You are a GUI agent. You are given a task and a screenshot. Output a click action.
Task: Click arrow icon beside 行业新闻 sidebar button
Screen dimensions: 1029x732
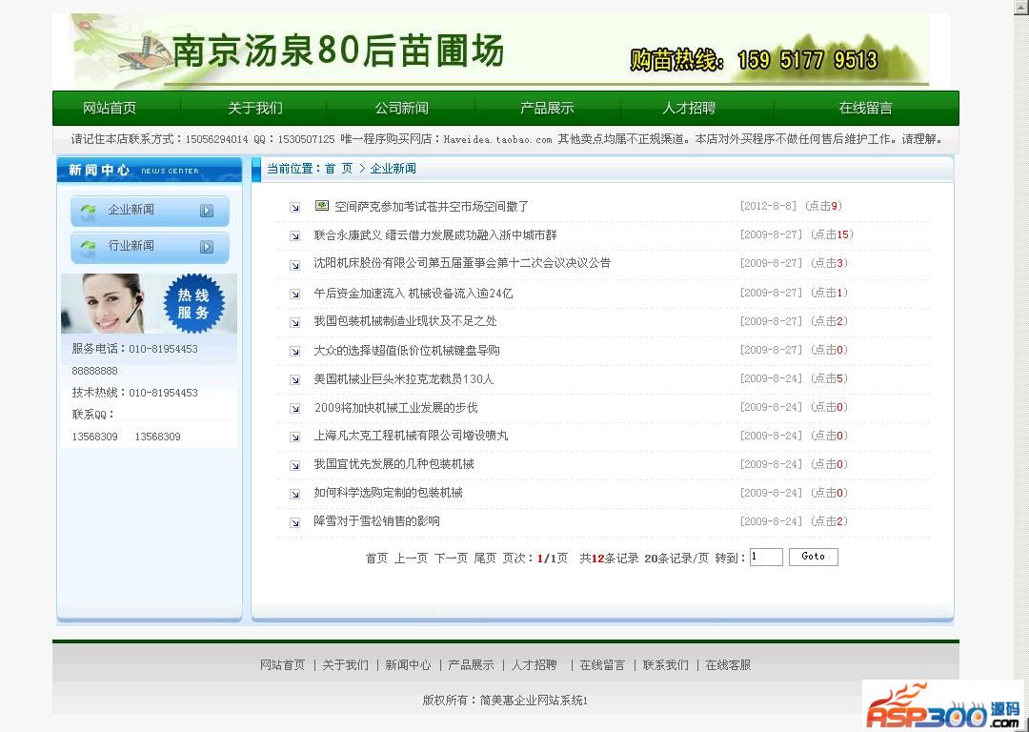click(x=207, y=247)
